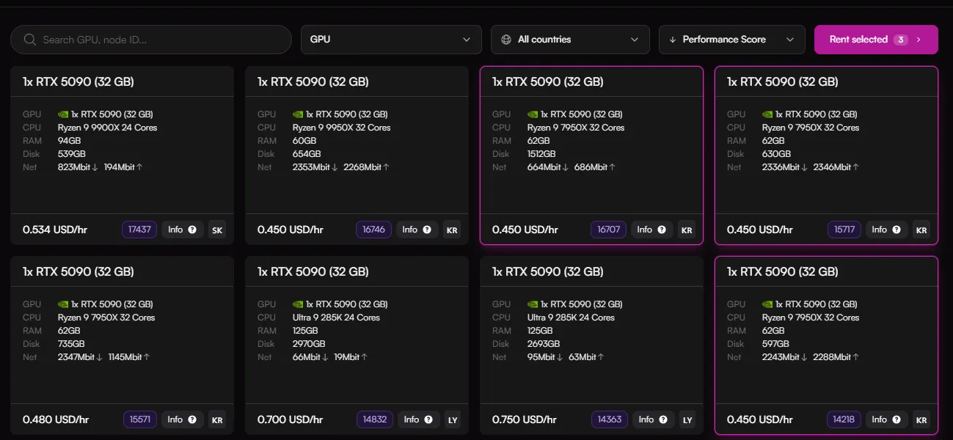Viewport: 953px width, 440px height.
Task: Select the RTX 5090 card with 735GB disk
Action: pos(122,345)
